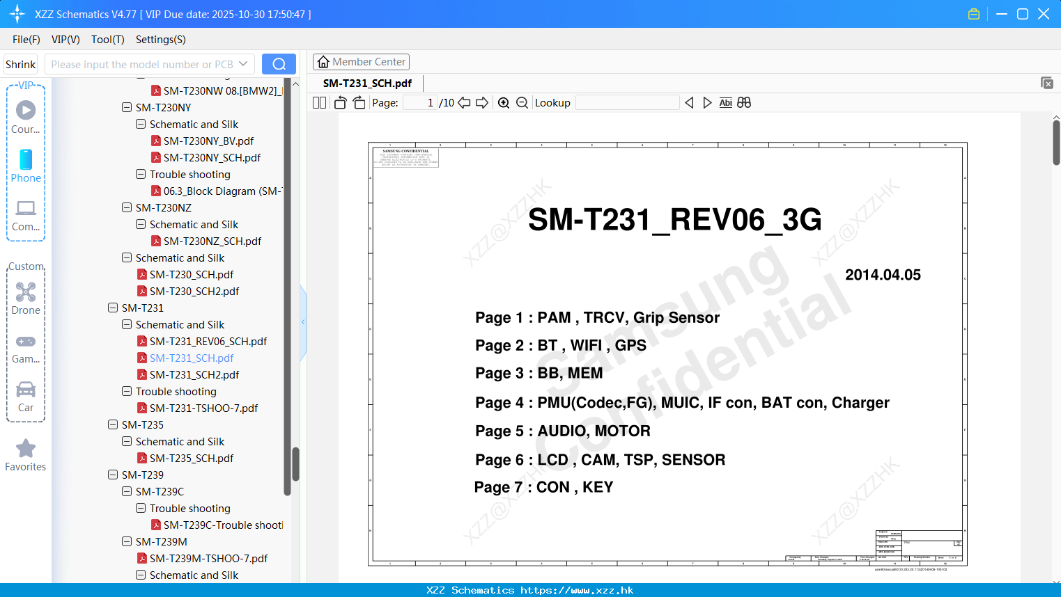Click the page number field

point(420,103)
